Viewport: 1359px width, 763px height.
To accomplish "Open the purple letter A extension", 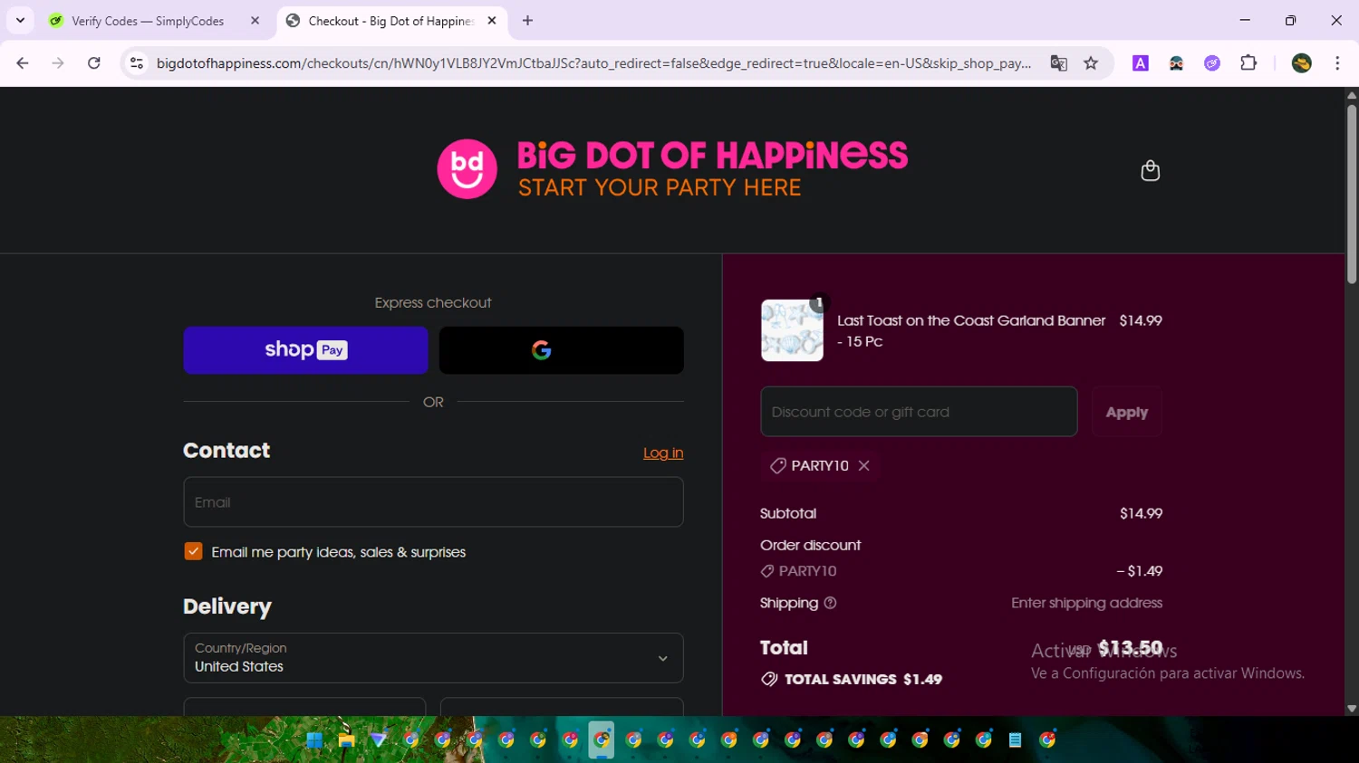I will 1141,63.
